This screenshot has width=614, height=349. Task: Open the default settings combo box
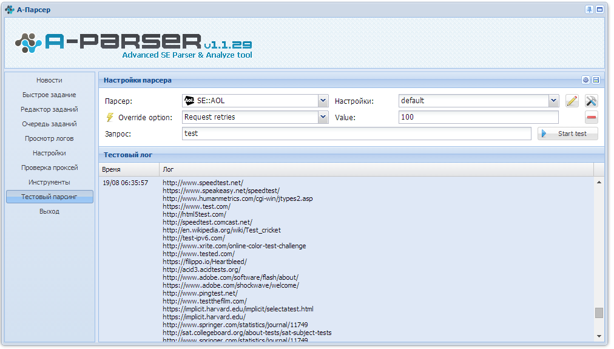[479, 101]
